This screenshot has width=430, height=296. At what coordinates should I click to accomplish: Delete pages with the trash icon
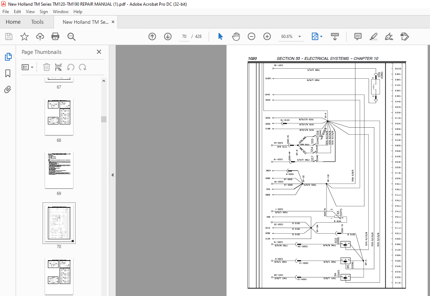point(46,67)
